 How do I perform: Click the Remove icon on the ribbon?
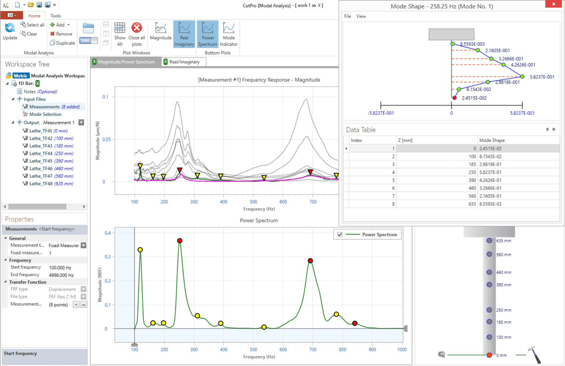(53, 34)
